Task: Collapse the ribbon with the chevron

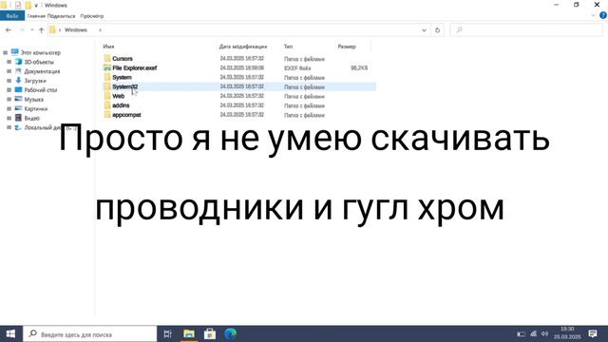Action: point(593,15)
